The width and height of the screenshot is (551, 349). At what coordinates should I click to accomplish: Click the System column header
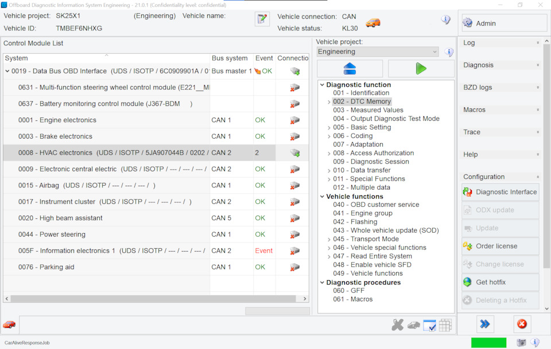107,58
